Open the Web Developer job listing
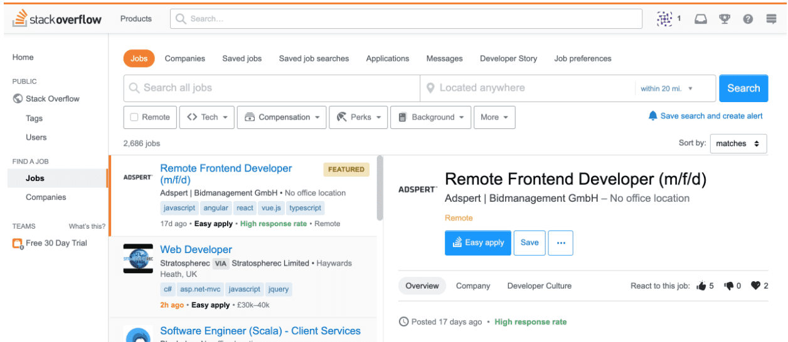788x342 pixels. (x=196, y=249)
